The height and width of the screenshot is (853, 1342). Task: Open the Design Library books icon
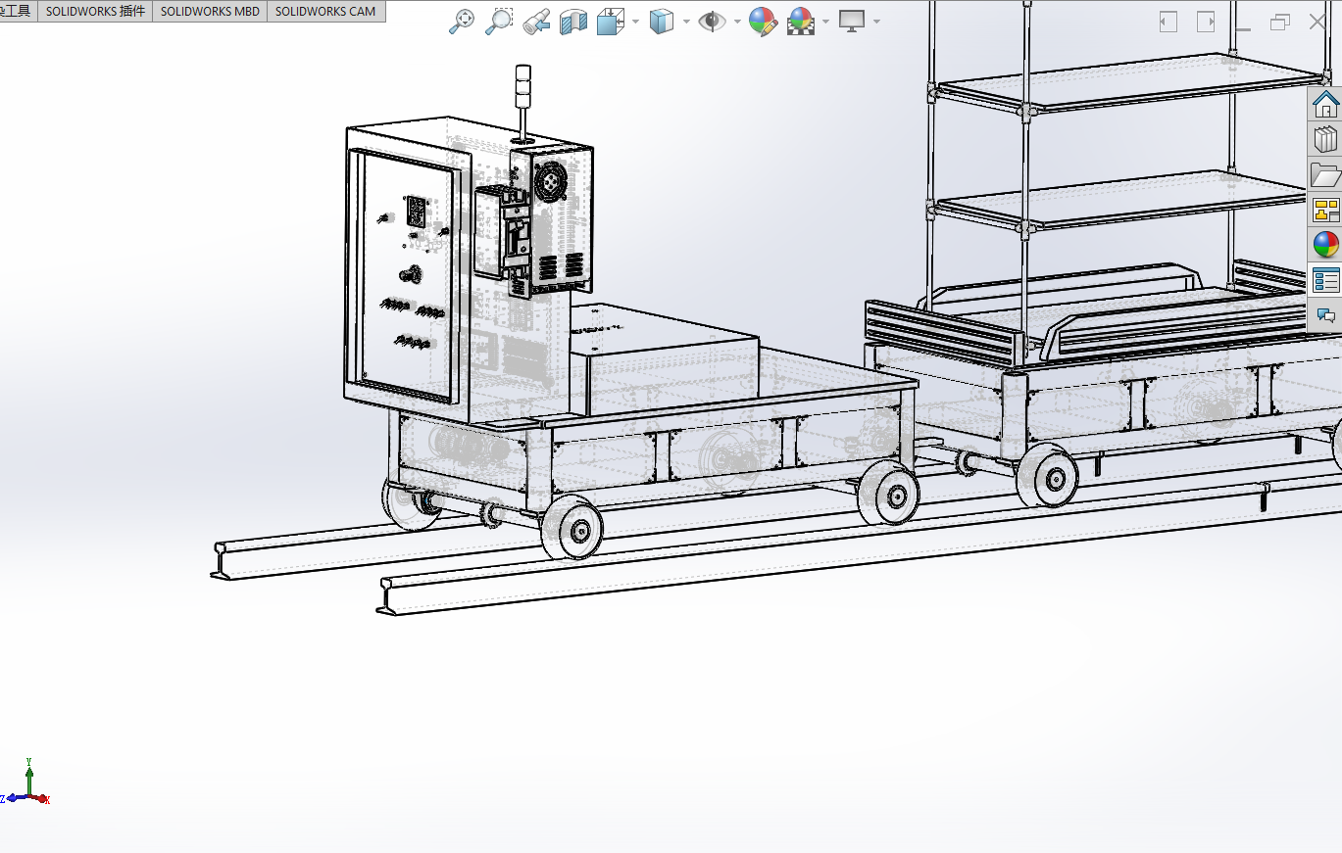pos(1325,140)
